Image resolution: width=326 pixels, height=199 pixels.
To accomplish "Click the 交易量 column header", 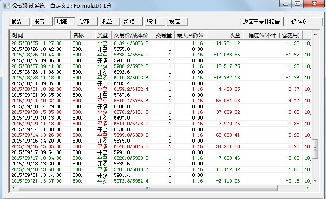I will (x=164, y=35).
